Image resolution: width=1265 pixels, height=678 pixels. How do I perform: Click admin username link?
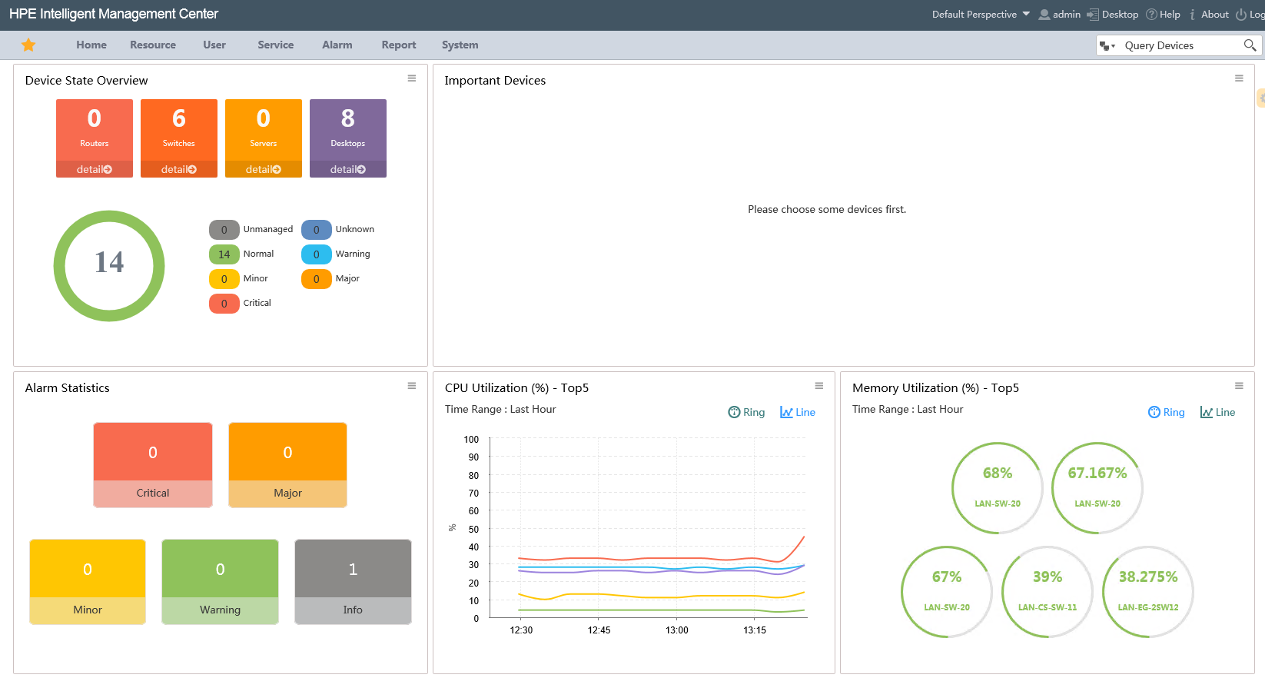1067,15
